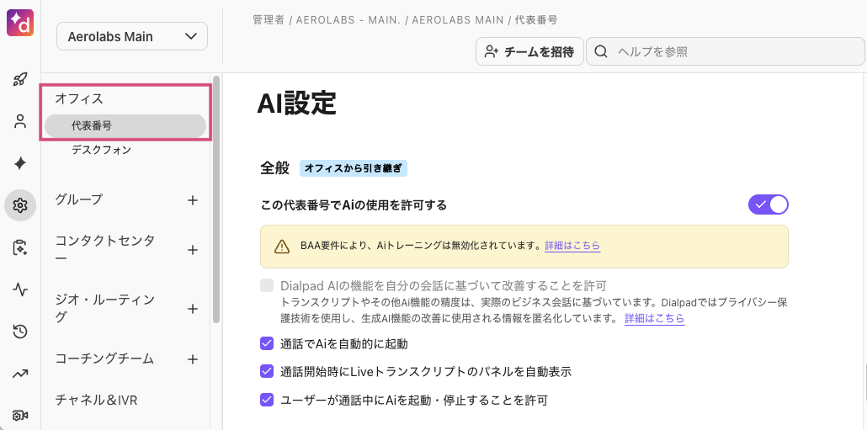
Task: Open the trending analytics arrow icon
Action: (x=20, y=374)
